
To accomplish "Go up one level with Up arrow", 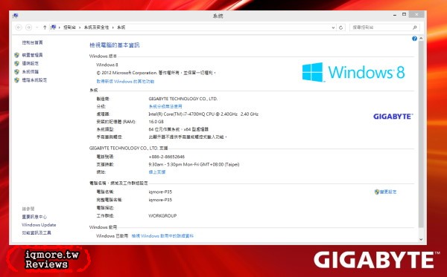I will [x=45, y=27].
